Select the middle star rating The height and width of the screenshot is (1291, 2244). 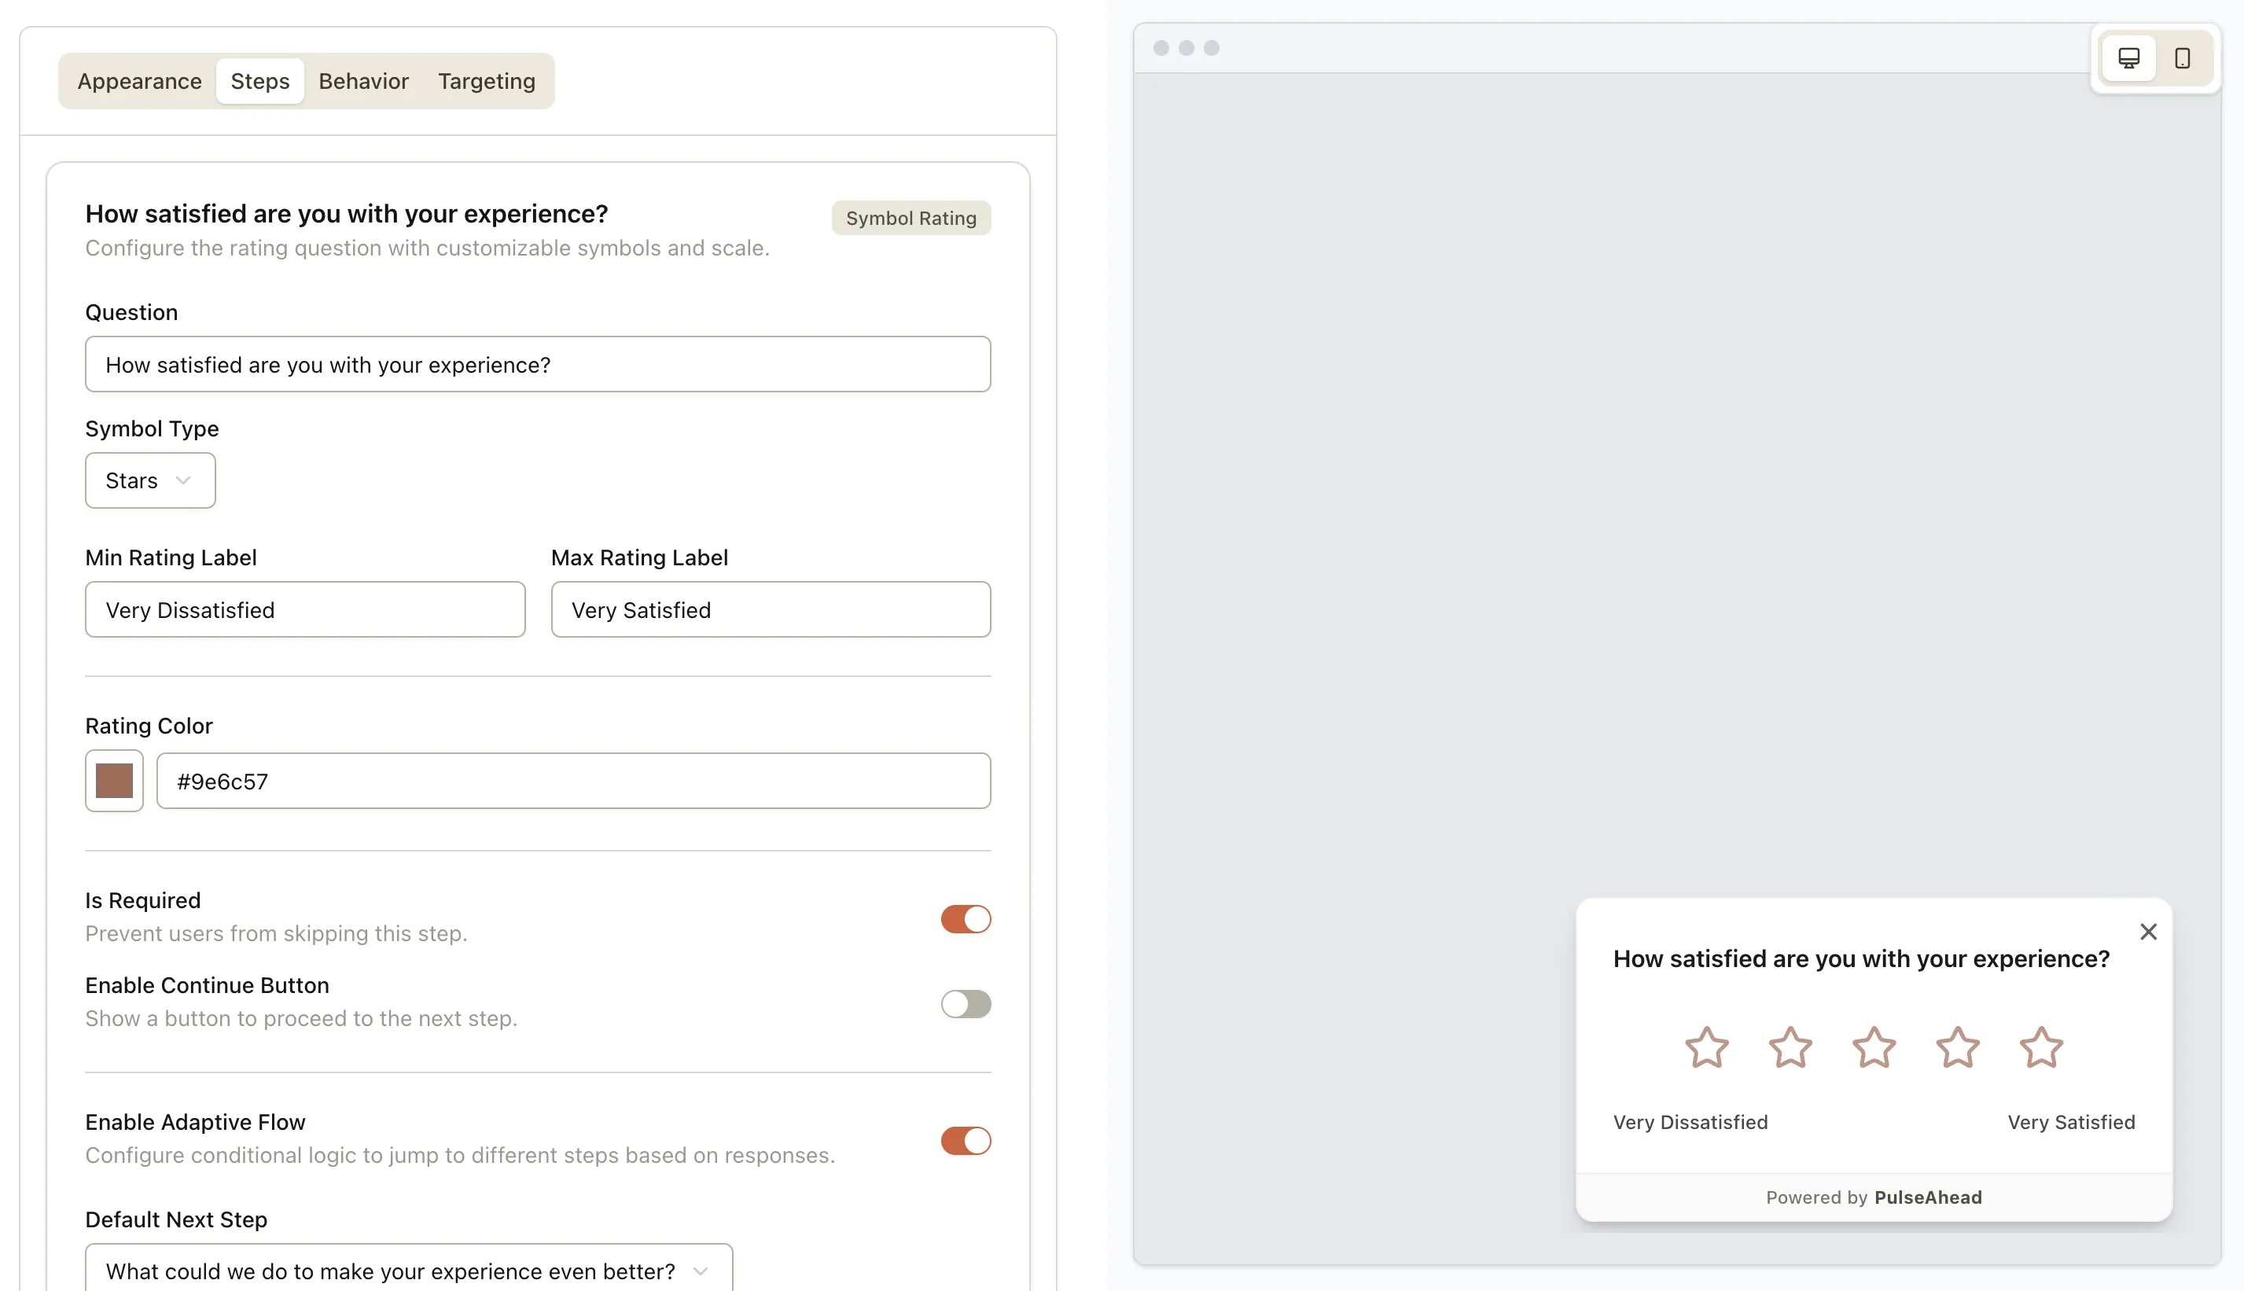1873,1048
